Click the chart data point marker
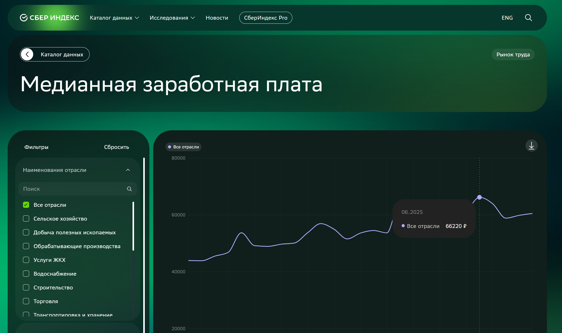Viewport: 562px width, 333px height. 479,197
